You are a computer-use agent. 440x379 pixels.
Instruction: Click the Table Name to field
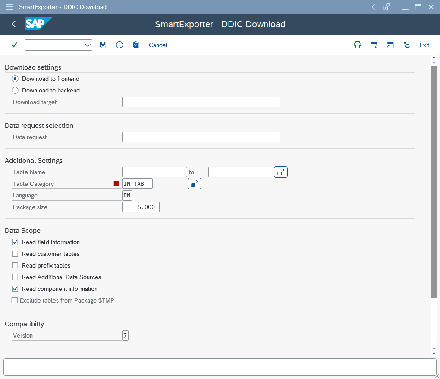(x=241, y=172)
